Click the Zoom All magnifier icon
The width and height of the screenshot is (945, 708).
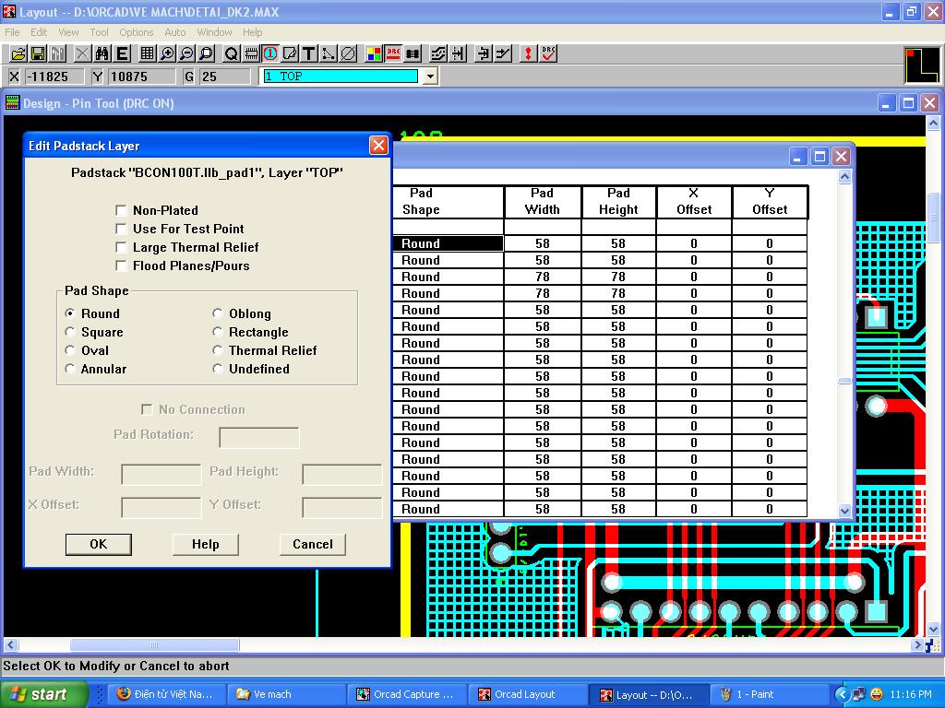tap(206, 54)
